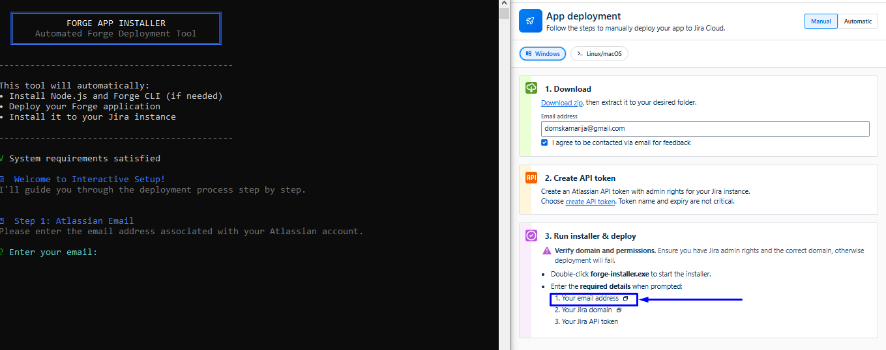Select the Linux/macOS platform tab
Image resolution: width=886 pixels, height=350 pixels.
pyautogui.click(x=599, y=54)
